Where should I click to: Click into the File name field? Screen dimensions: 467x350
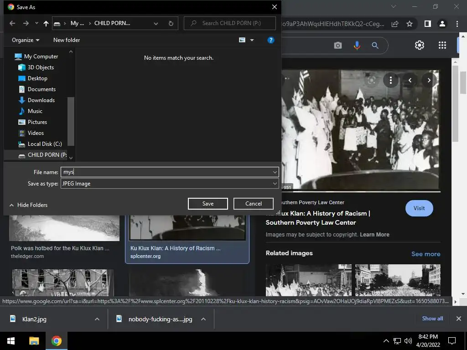[166, 172]
